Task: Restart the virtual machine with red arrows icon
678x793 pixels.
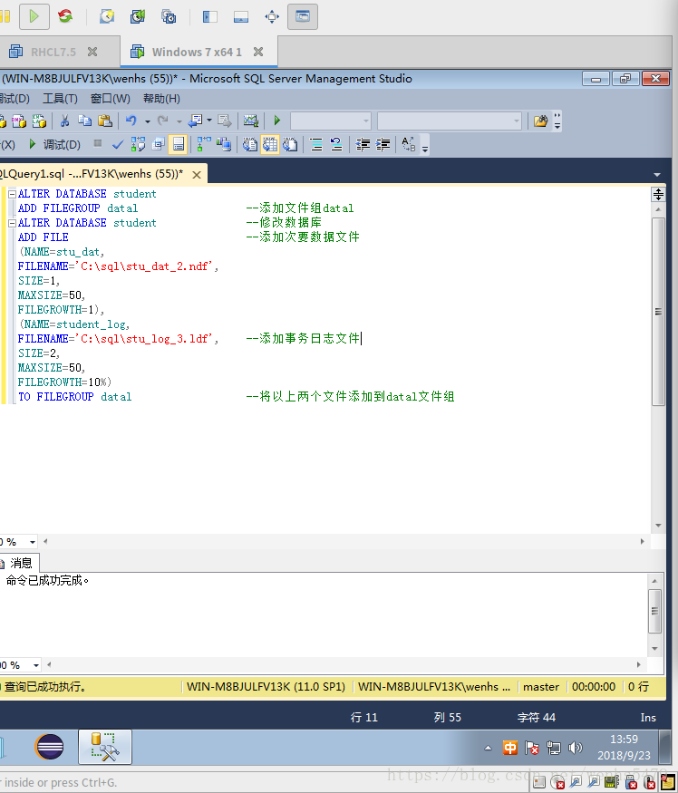Action: click(64, 16)
